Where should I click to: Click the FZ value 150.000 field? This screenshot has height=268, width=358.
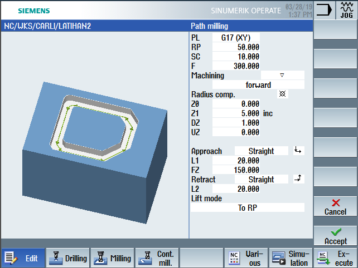coord(236,170)
